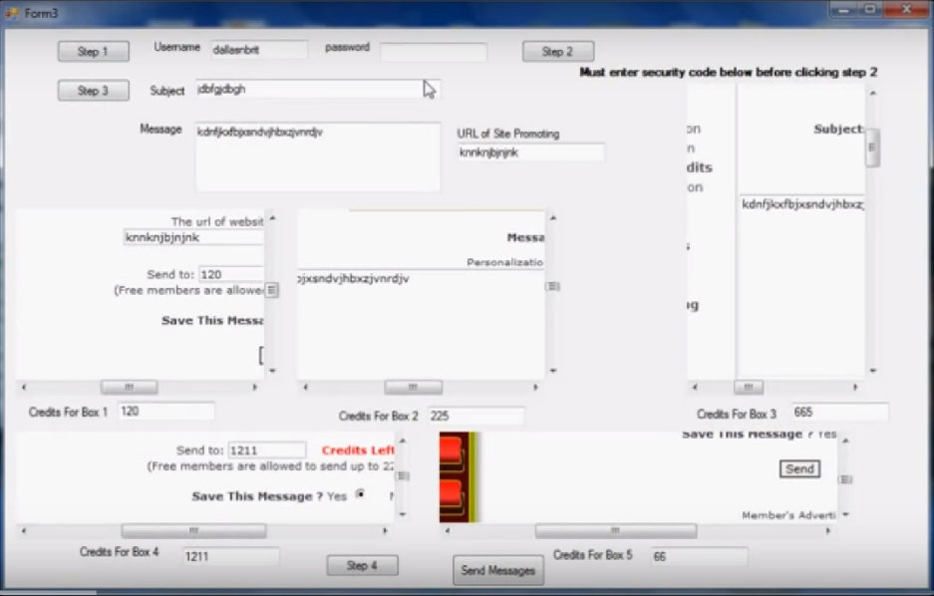934x596 pixels.
Task: Click the Credits For Box 1 field
Action: 165,412
